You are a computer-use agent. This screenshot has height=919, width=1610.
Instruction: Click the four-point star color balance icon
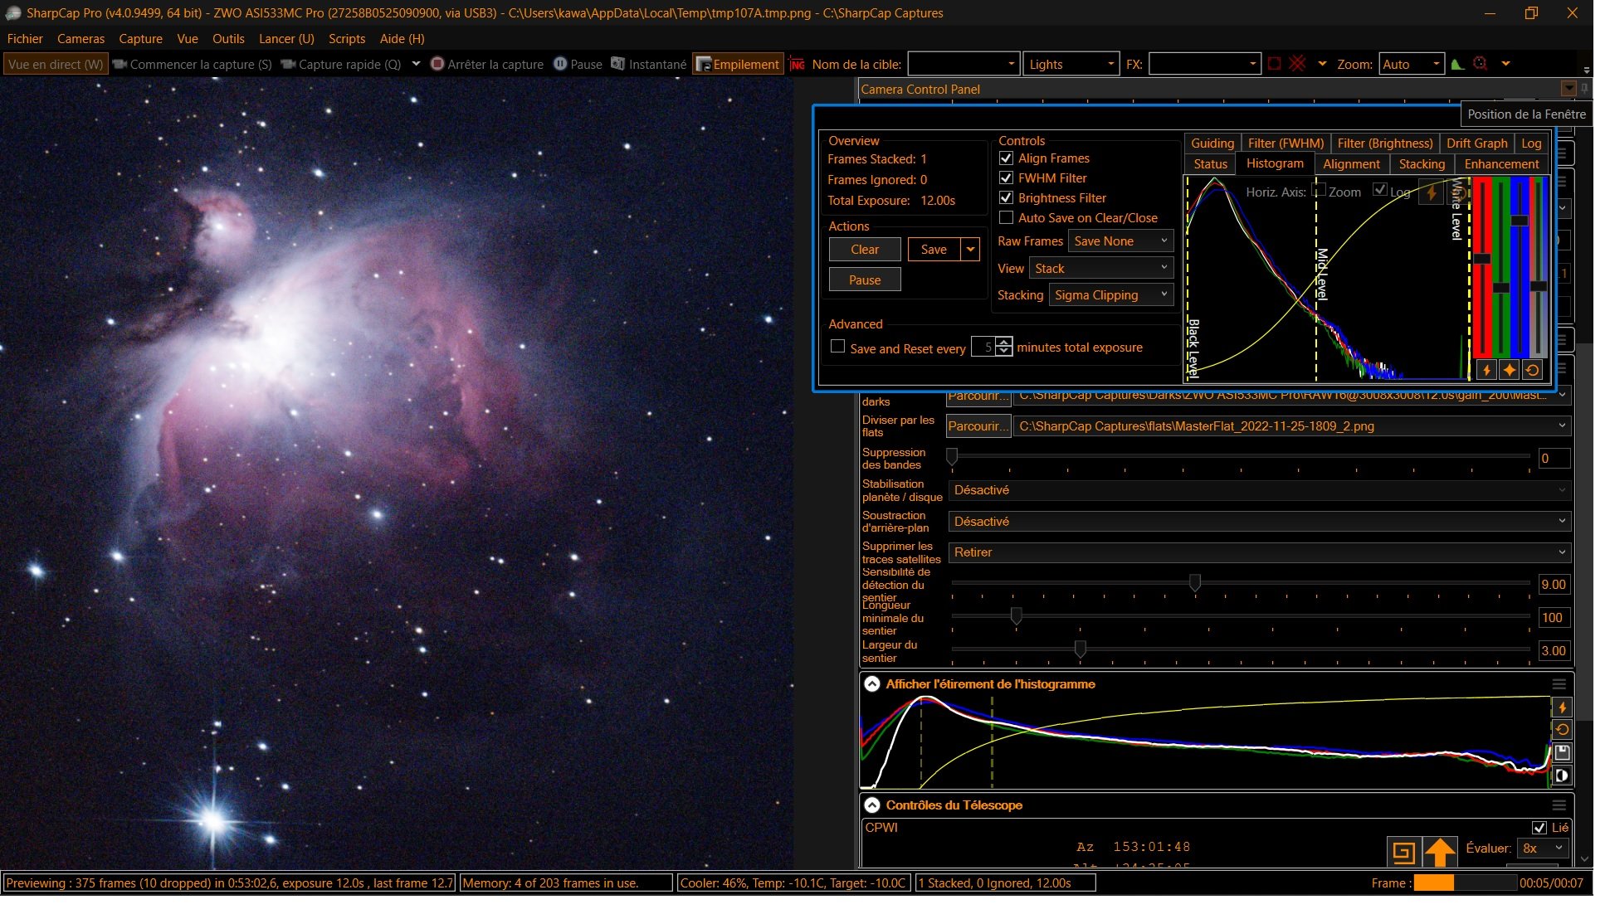click(x=1510, y=371)
